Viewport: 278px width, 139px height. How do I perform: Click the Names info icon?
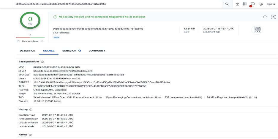pos(30,135)
